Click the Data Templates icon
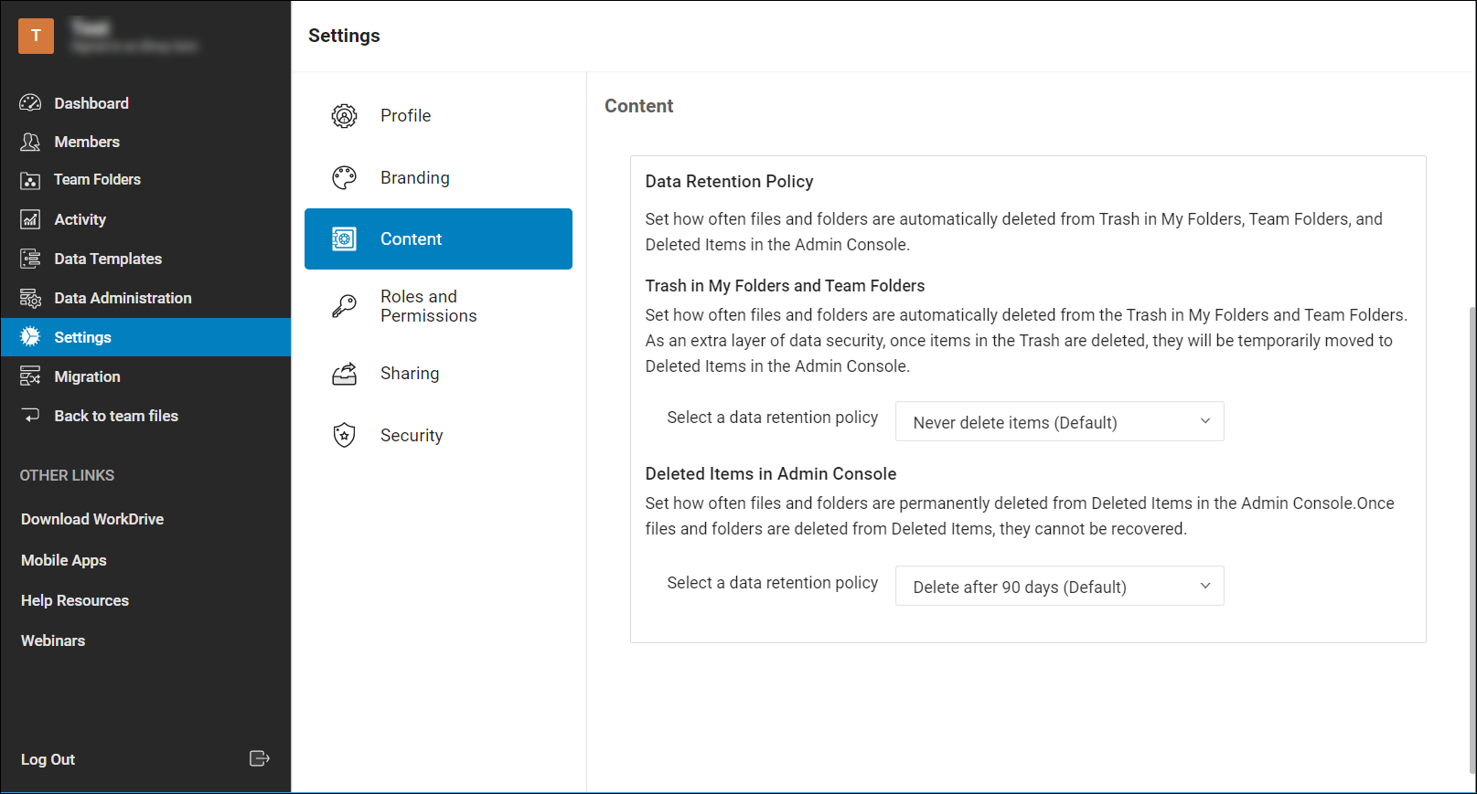The image size is (1477, 794). click(30, 259)
